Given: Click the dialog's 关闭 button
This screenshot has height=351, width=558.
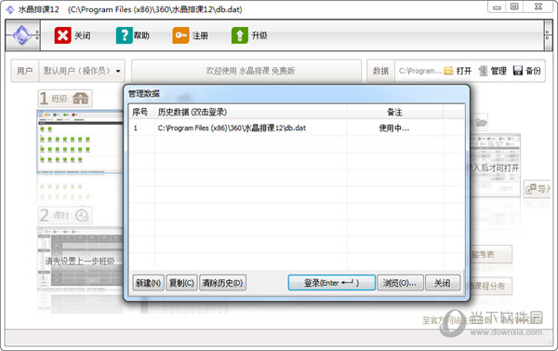Looking at the screenshot, I should click(x=443, y=283).
